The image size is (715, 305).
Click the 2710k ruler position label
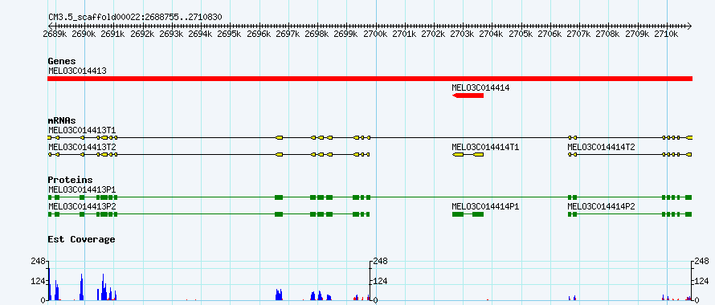(x=666, y=35)
